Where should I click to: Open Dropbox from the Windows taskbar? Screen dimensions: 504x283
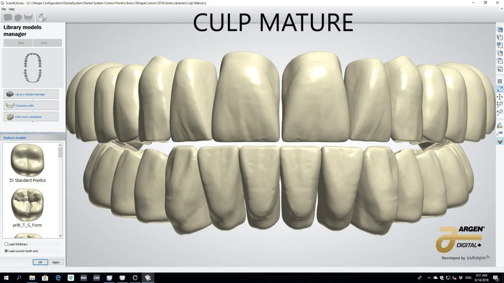pyautogui.click(x=70, y=278)
